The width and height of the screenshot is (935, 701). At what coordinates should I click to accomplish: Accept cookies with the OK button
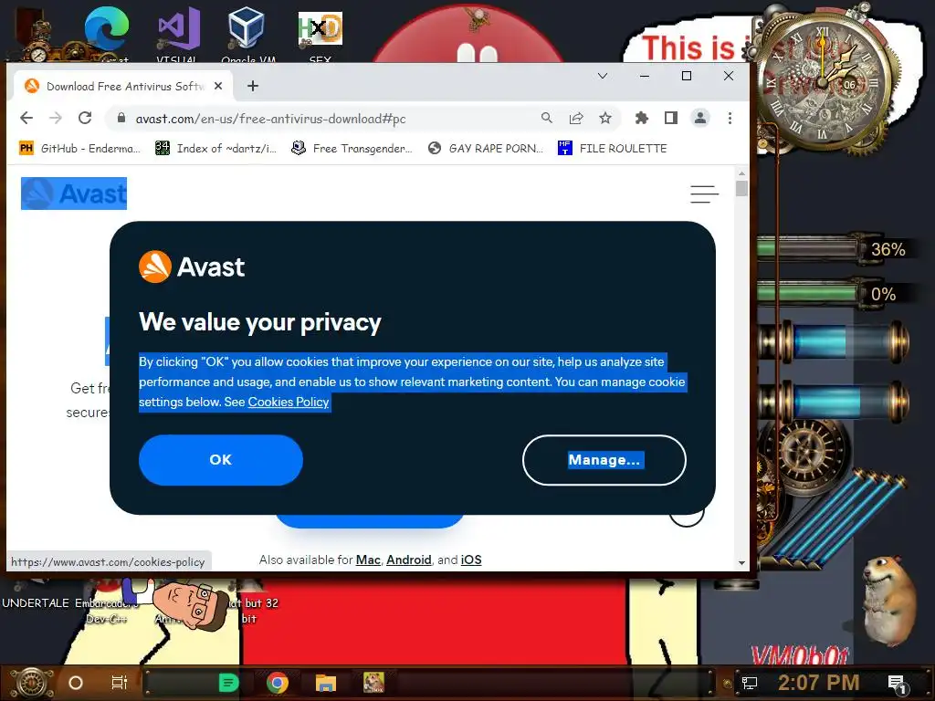click(221, 460)
